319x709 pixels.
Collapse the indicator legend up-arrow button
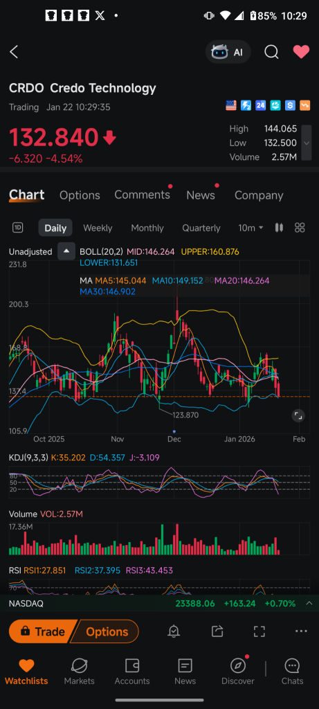[66, 252]
